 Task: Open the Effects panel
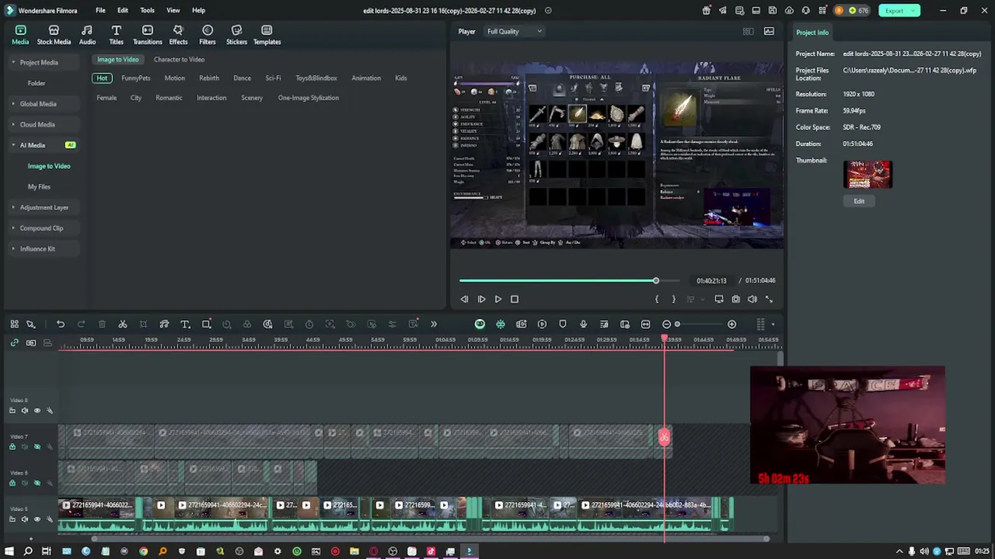coord(178,35)
